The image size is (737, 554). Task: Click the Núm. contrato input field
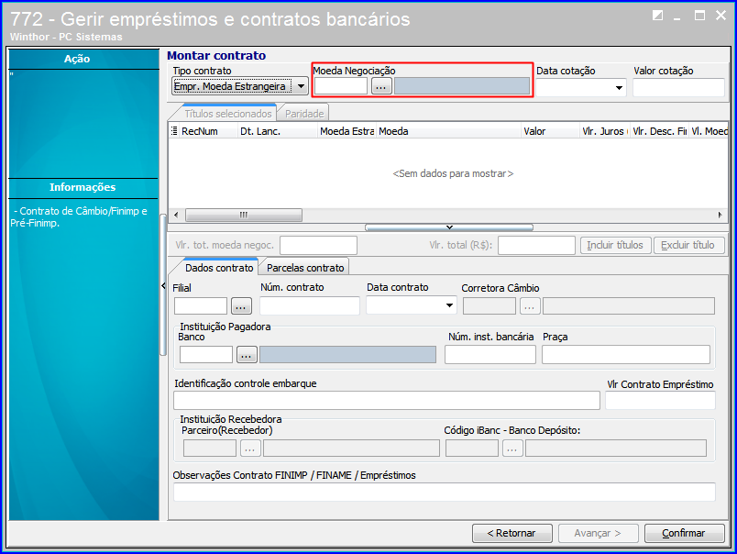(x=310, y=305)
